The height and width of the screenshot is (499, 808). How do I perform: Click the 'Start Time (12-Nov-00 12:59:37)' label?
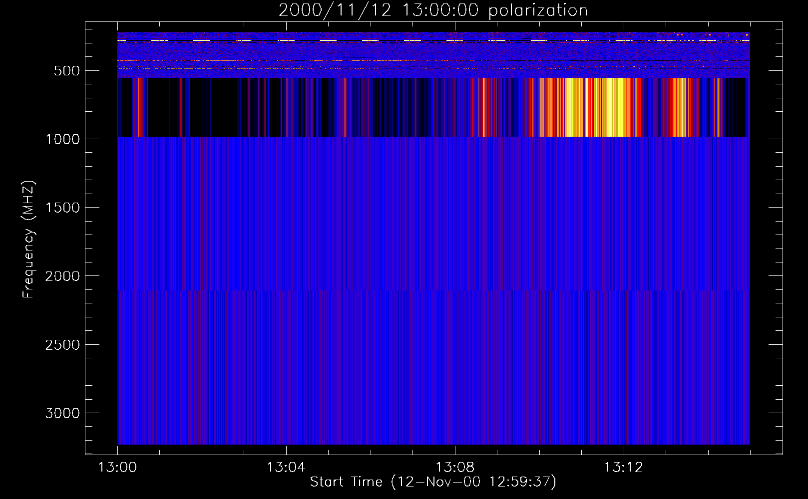[x=433, y=482]
